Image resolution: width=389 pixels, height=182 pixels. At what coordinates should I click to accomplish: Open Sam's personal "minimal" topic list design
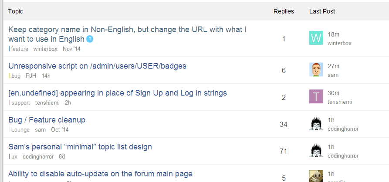80,147
